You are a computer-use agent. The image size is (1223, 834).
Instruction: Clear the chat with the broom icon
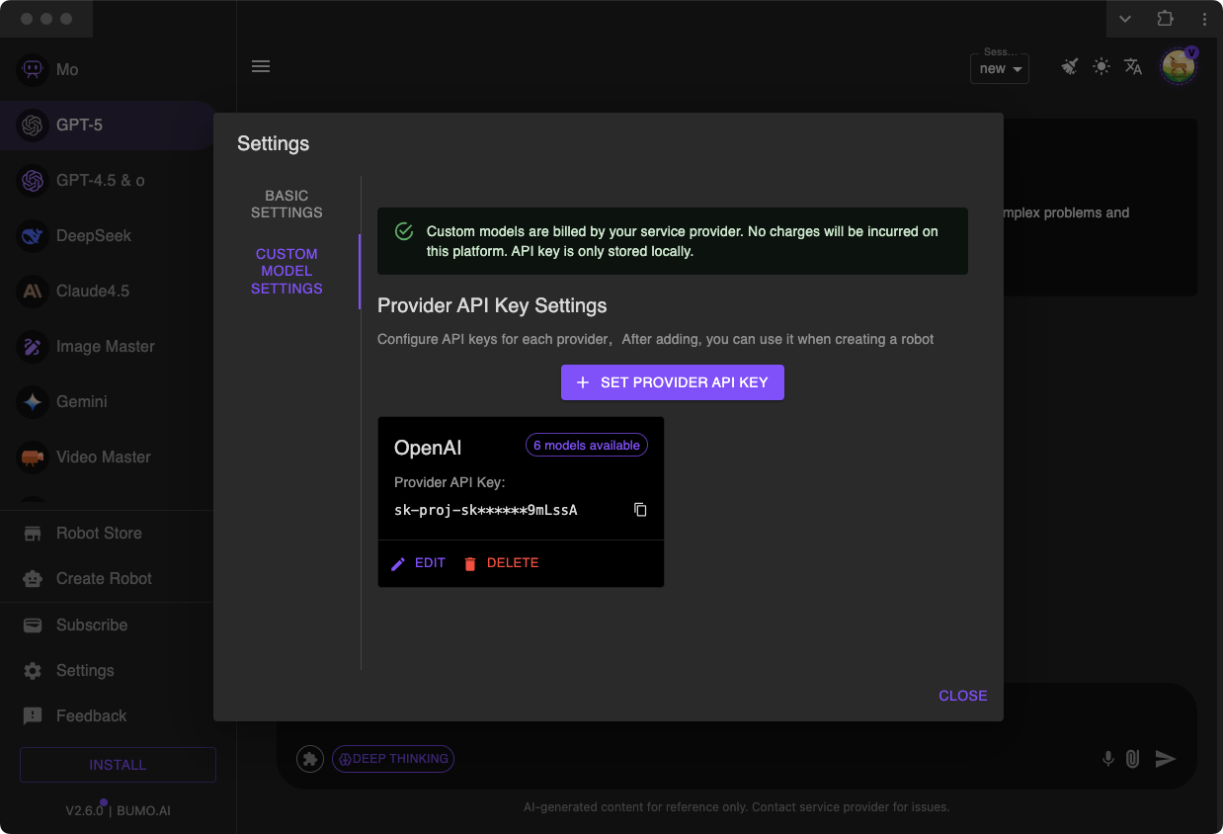[1069, 67]
